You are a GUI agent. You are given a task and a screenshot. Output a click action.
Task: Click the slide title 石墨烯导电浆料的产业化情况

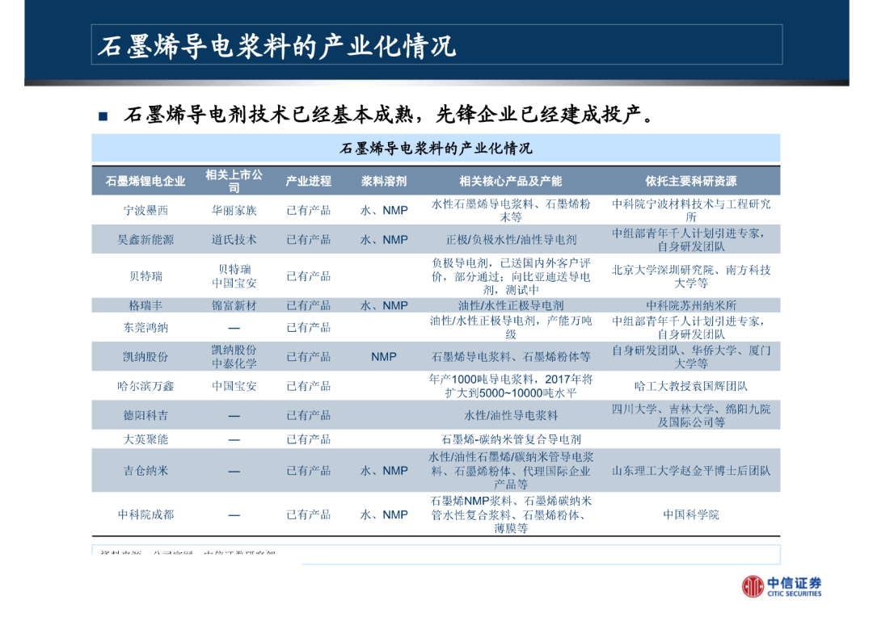coord(276,45)
